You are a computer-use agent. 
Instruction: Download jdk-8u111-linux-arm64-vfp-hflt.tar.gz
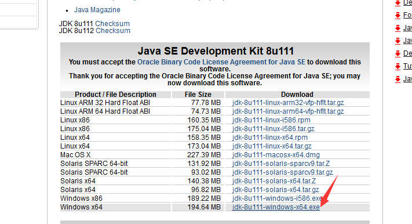coord(288,111)
